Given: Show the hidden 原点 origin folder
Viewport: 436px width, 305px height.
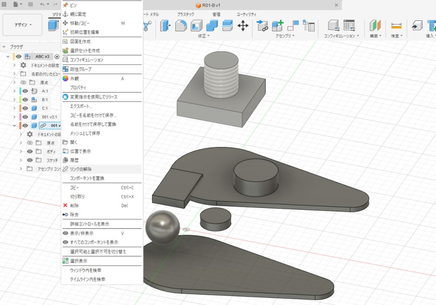Looking at the screenshot, I should [x=23, y=82].
